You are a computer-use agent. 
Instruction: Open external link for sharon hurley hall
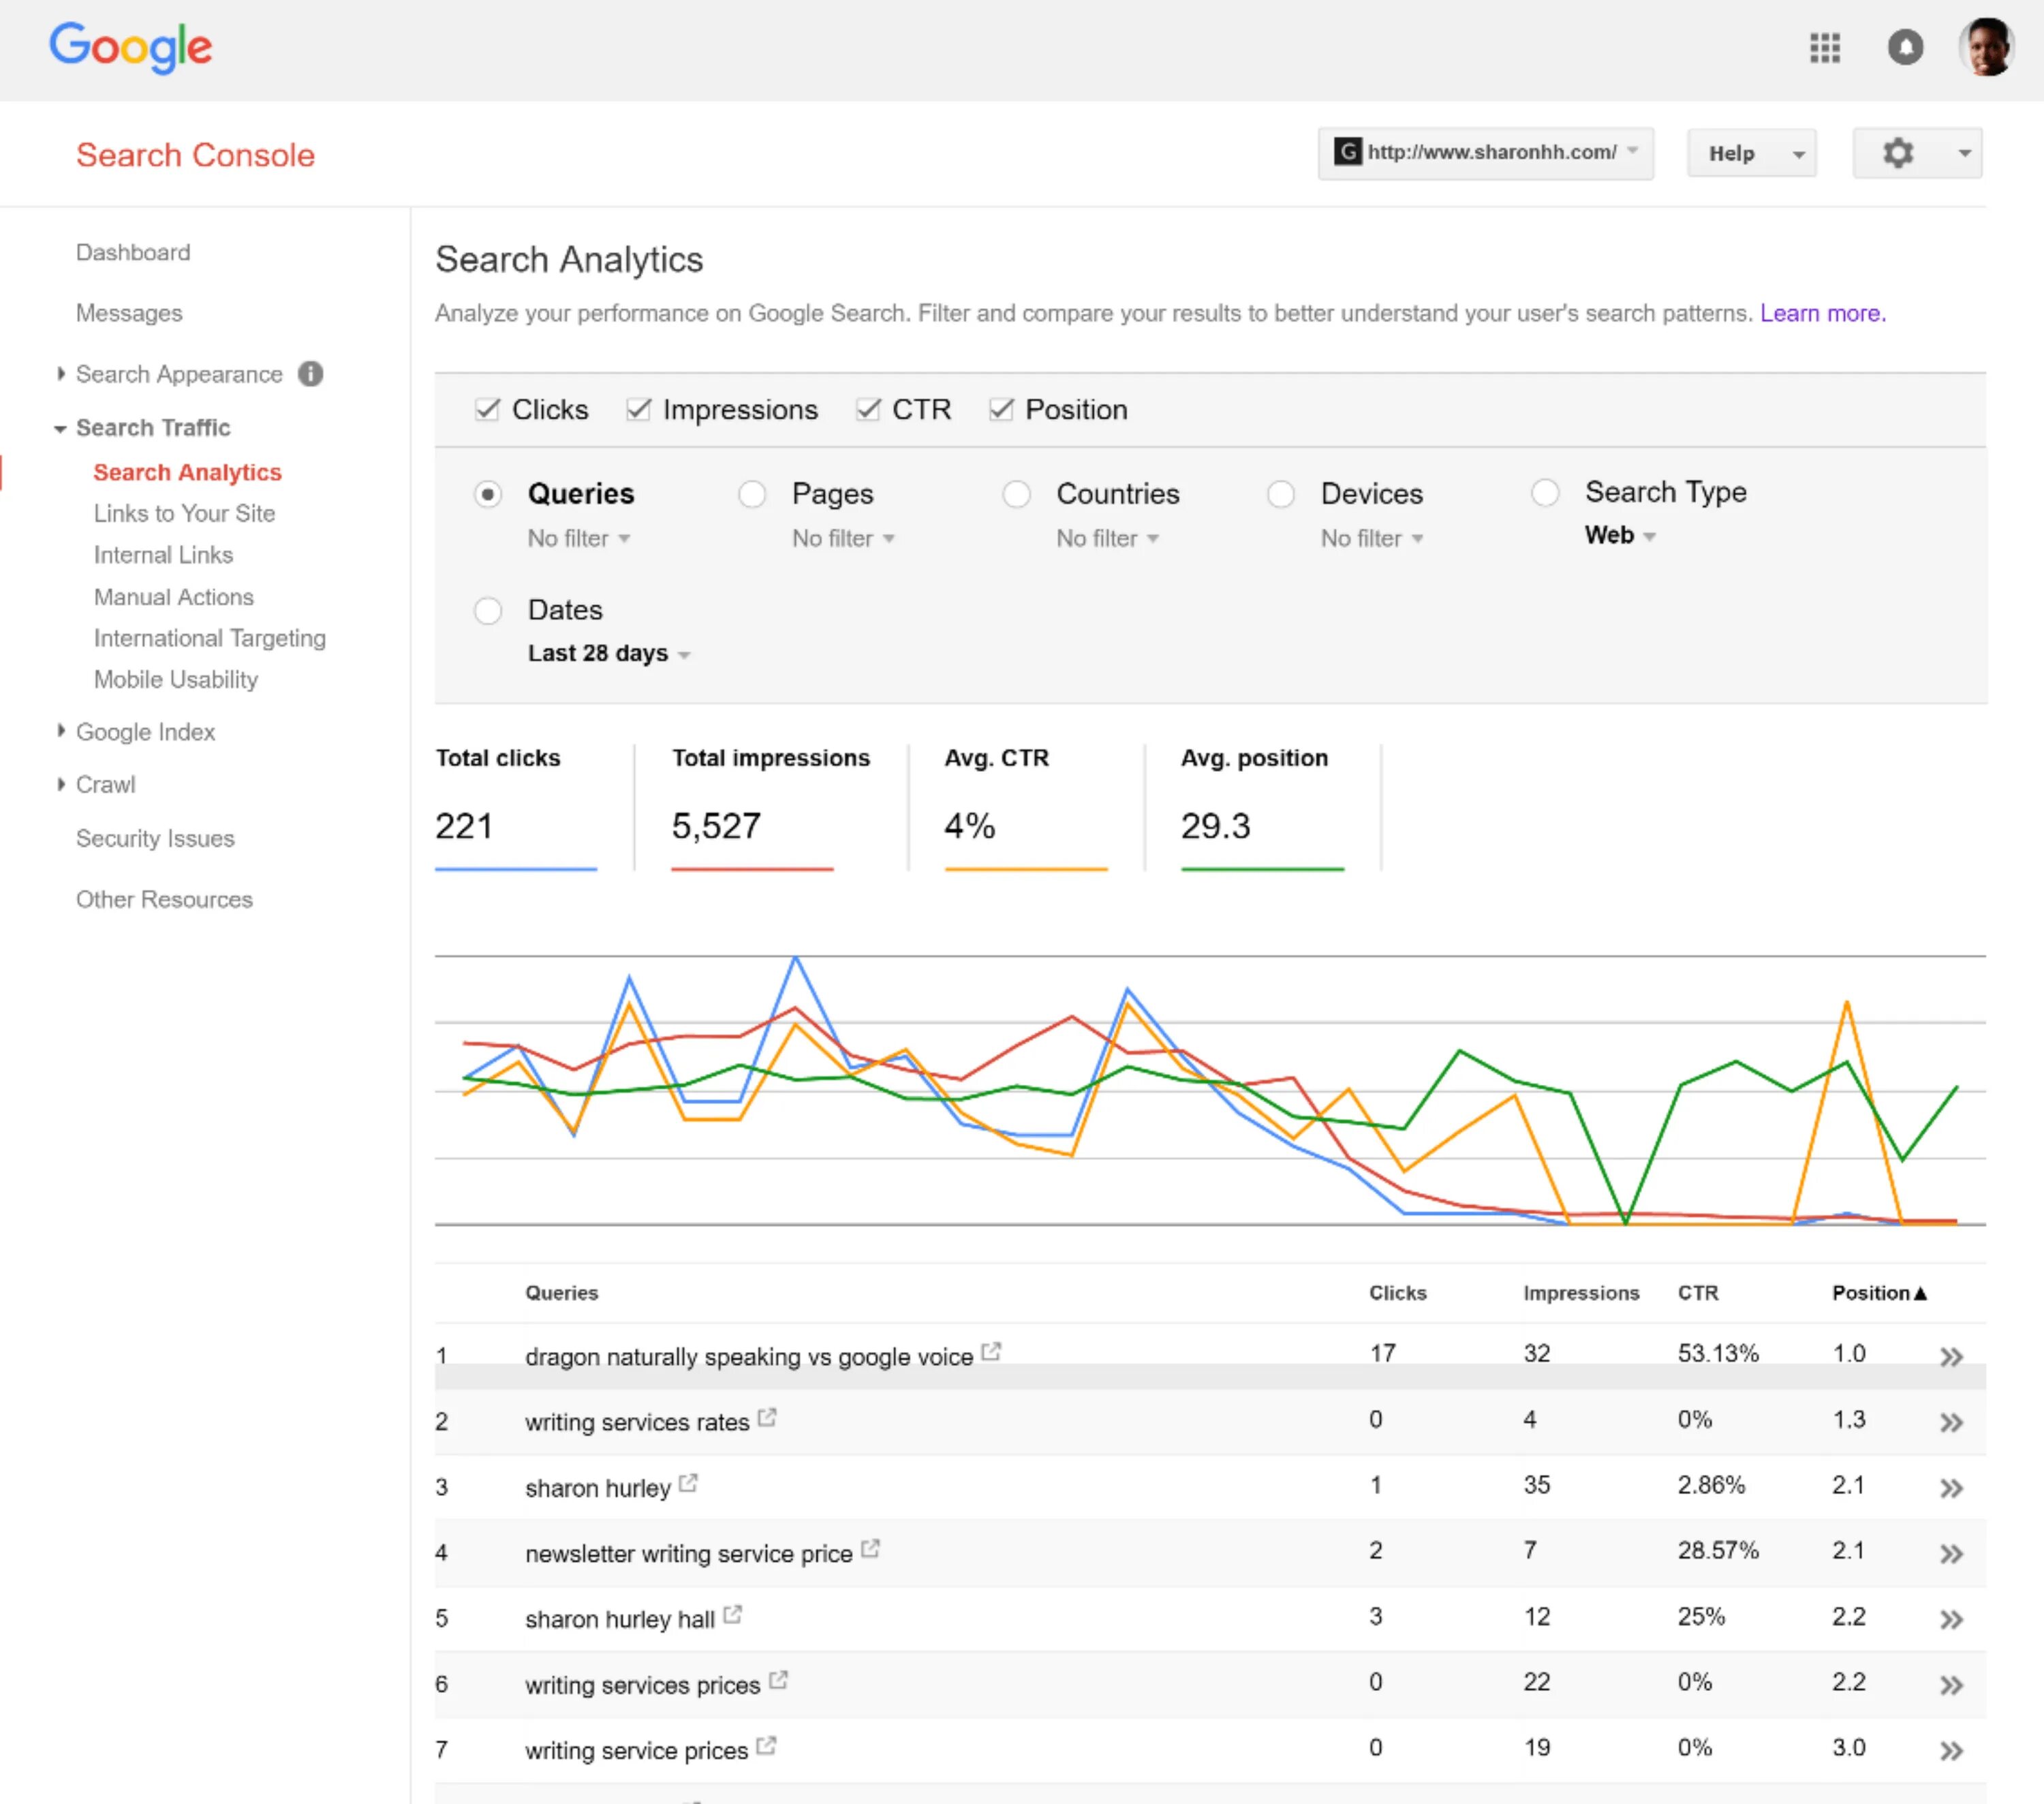click(733, 1614)
